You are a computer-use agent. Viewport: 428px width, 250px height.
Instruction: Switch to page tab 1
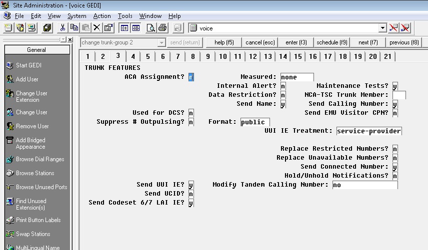[x=87, y=57]
